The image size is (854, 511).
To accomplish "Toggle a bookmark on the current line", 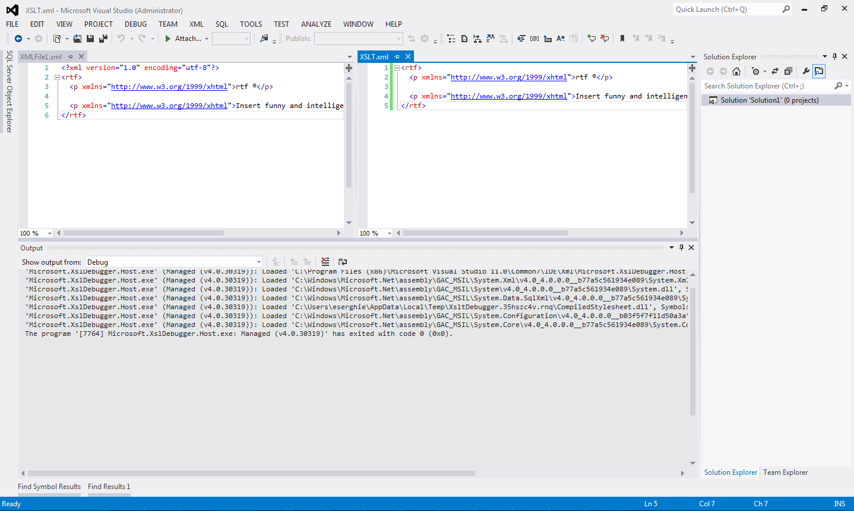I will click(x=622, y=38).
